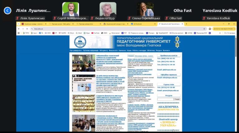239x133 pixels.
Task: Click the blue back arrow in the meeting bar
Action: 7,11
